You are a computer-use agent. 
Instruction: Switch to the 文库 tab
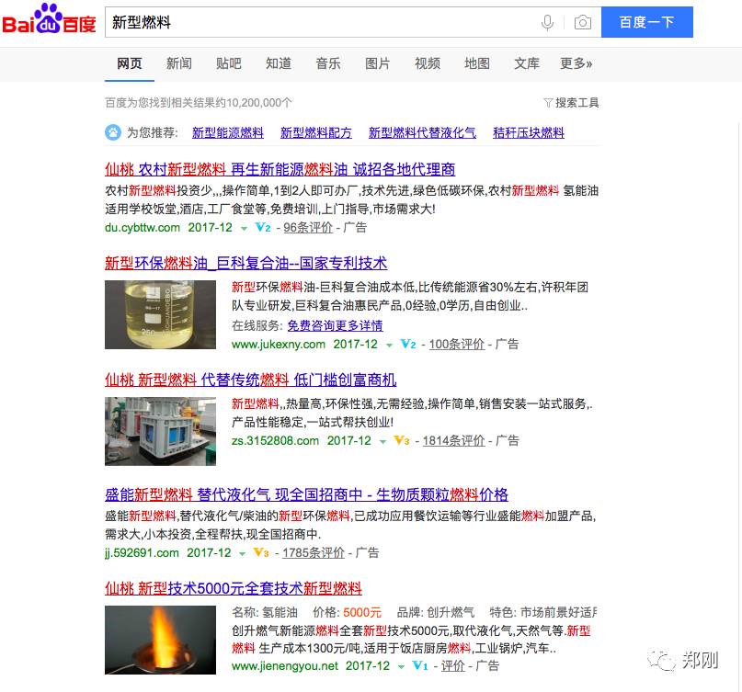527,63
